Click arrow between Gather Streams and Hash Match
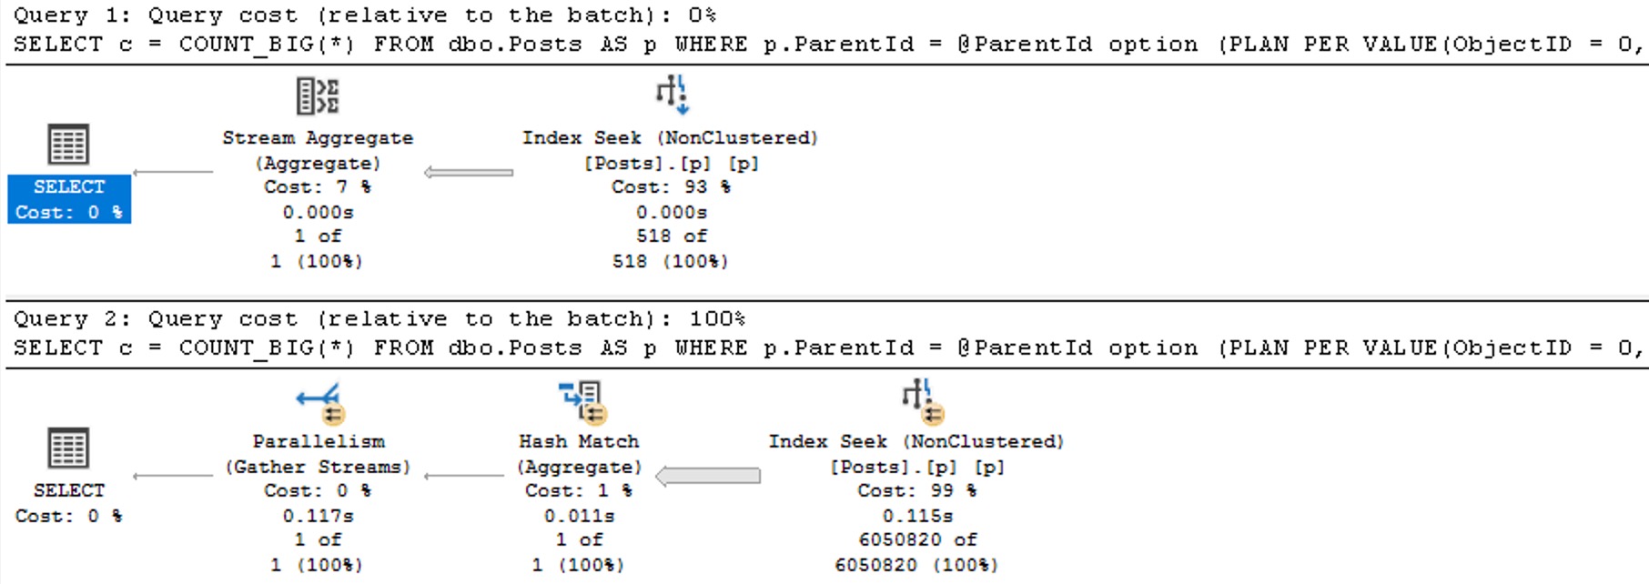 click(464, 476)
